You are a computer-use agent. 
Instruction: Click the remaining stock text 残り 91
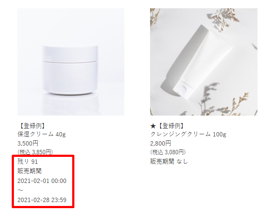27,162
